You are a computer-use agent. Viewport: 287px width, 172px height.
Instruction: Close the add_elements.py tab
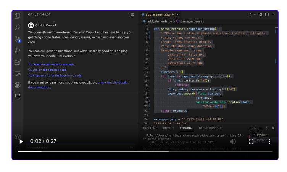[x=178, y=14]
